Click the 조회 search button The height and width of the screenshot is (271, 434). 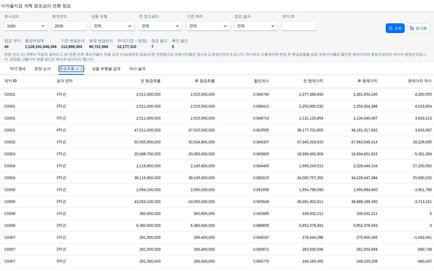(395, 28)
